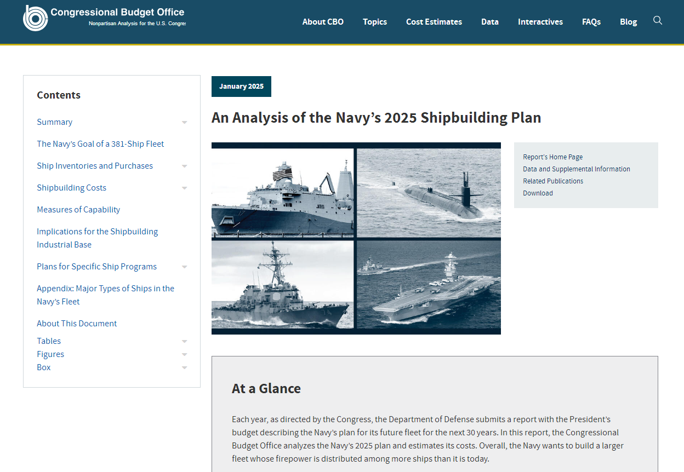This screenshot has width=684, height=472.
Task: Open the Topics menu item
Action: point(375,22)
